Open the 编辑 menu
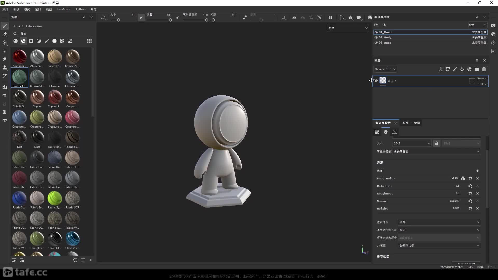498x280 pixels. (16, 9)
